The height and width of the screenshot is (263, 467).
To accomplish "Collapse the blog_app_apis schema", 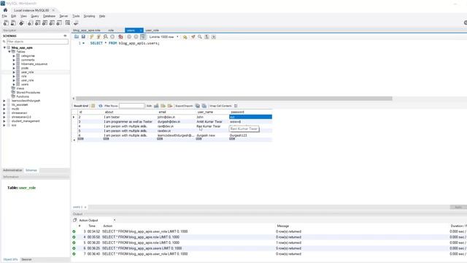I will 4,47.
